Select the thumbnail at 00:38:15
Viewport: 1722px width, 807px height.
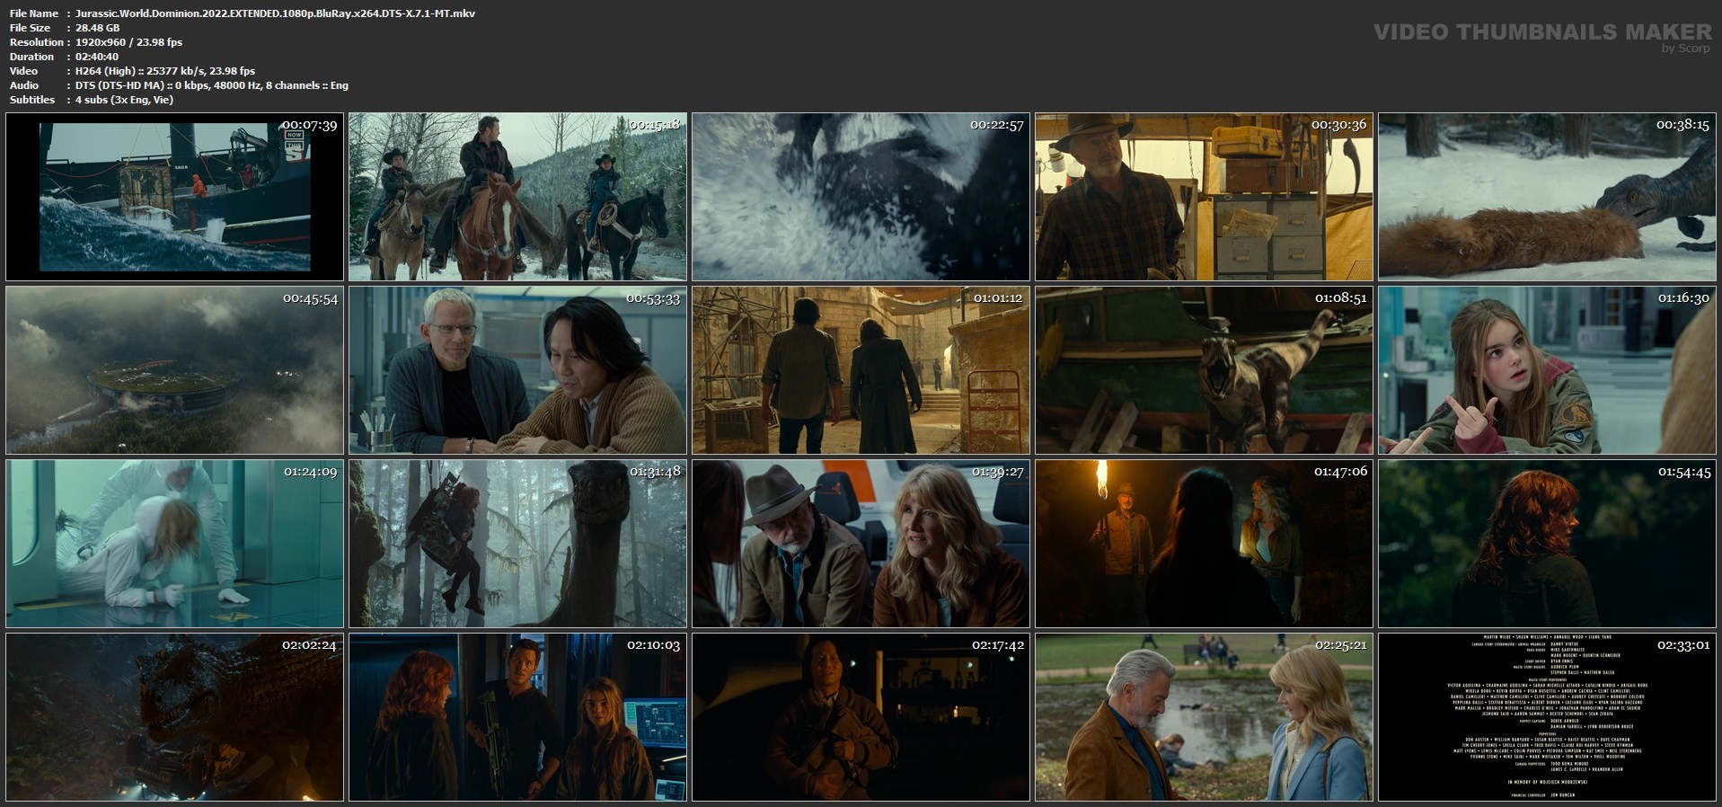(1548, 197)
